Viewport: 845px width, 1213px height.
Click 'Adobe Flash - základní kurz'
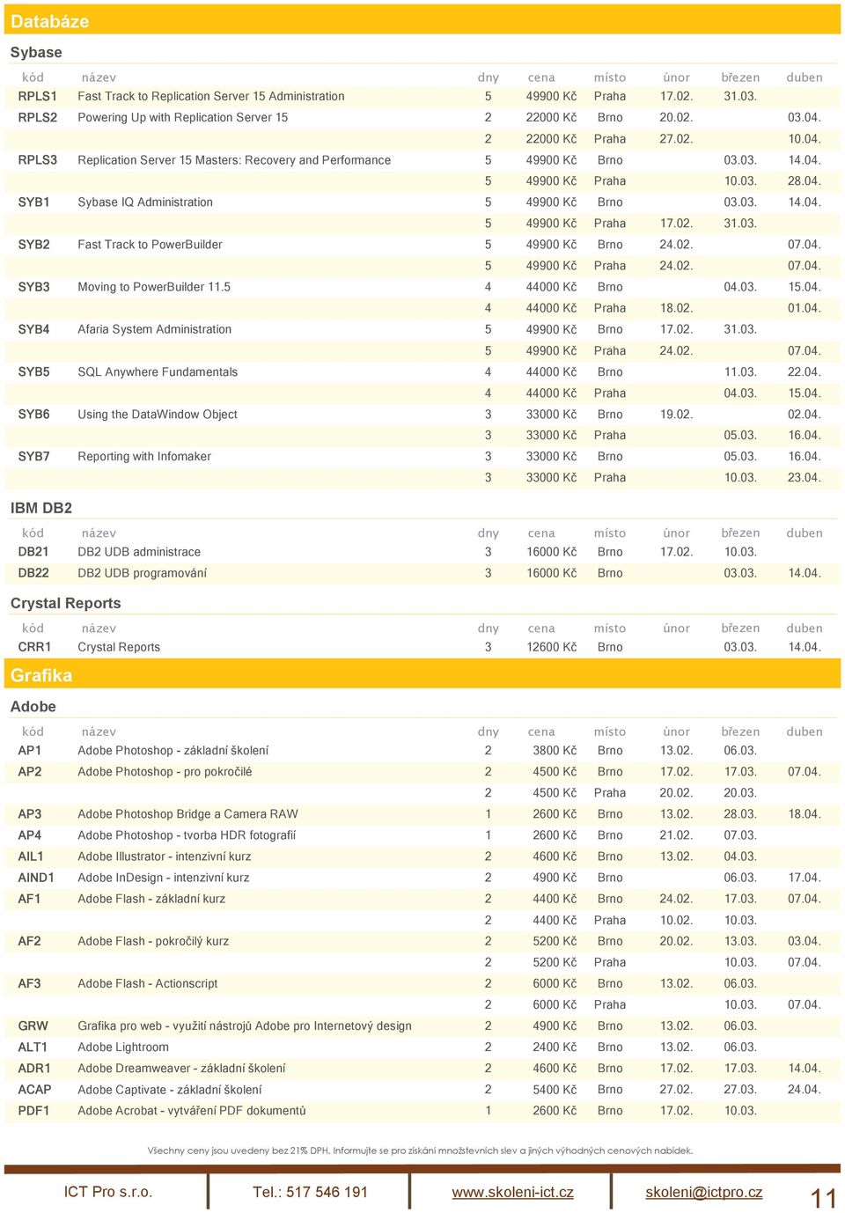(151, 899)
